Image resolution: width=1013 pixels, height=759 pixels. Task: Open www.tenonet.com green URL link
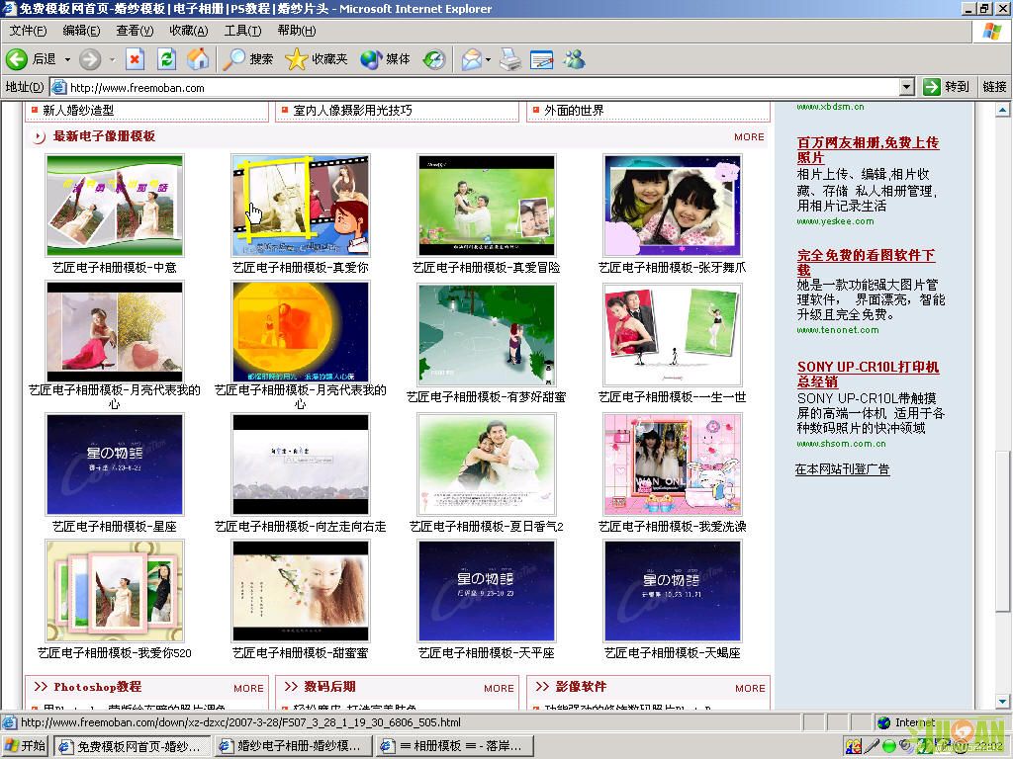(x=837, y=330)
